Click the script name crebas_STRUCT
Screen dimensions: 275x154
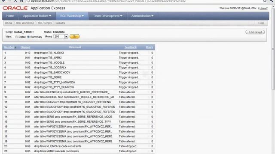point(24,32)
